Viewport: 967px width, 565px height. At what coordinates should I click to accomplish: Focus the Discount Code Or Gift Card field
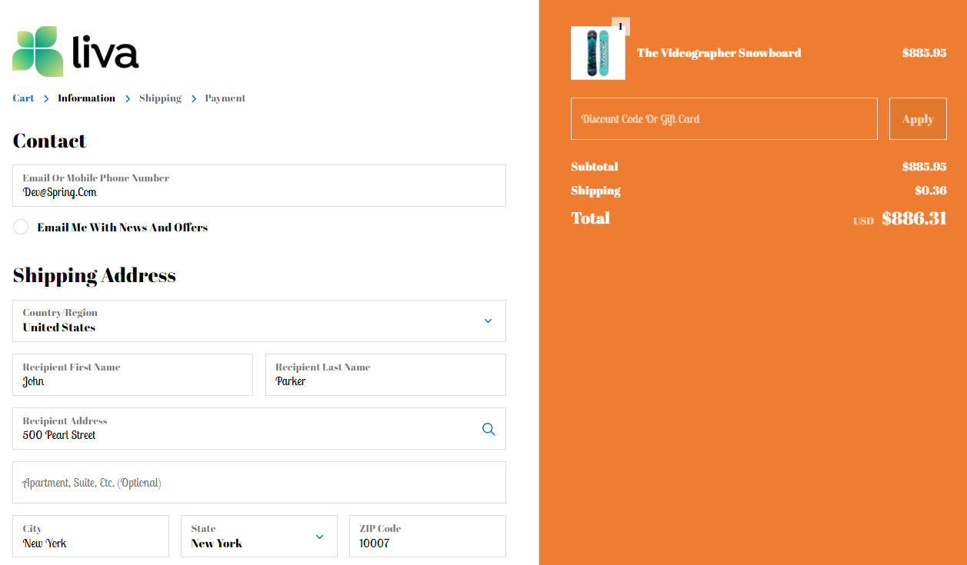(x=723, y=119)
